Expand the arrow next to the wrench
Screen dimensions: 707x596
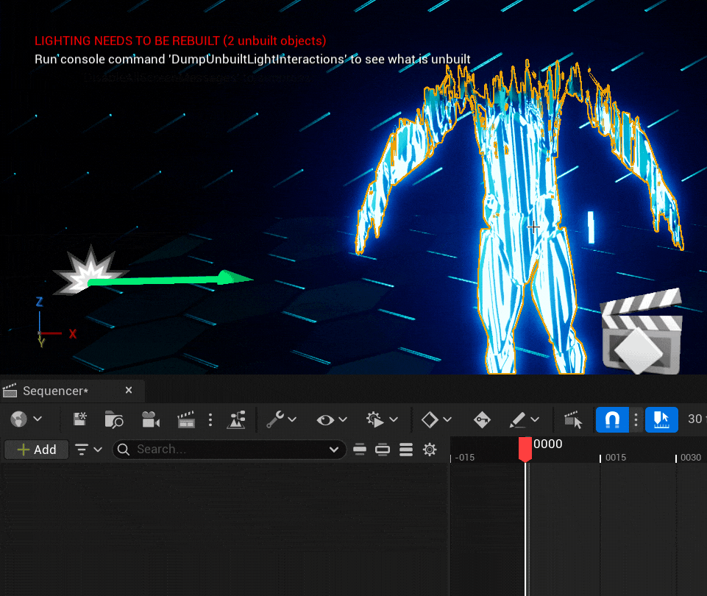click(x=292, y=419)
